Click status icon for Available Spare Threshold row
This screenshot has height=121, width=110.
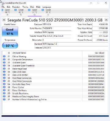tap(4, 66)
